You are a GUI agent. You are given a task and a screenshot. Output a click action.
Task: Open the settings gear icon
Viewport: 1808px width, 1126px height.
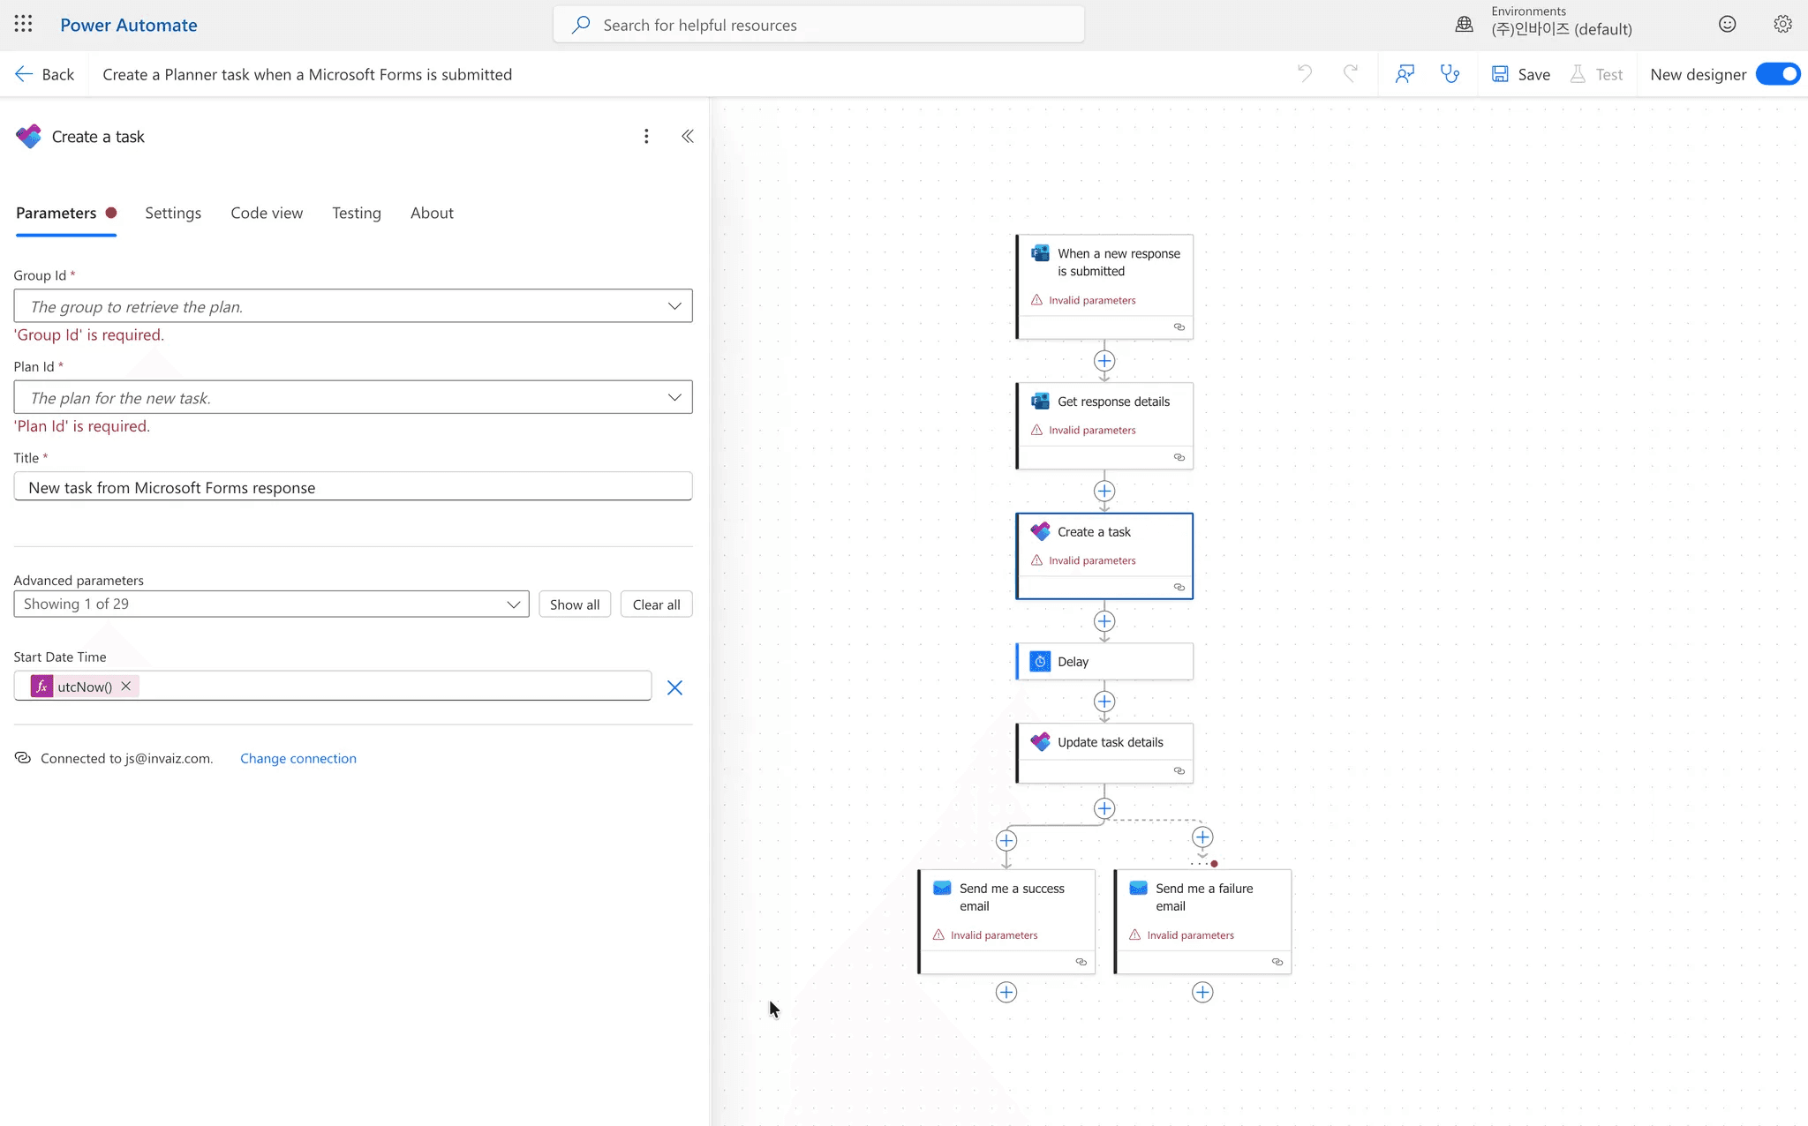(x=1782, y=25)
